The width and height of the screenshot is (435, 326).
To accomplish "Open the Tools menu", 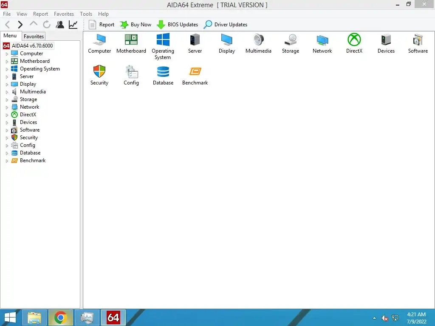I will 86,14.
